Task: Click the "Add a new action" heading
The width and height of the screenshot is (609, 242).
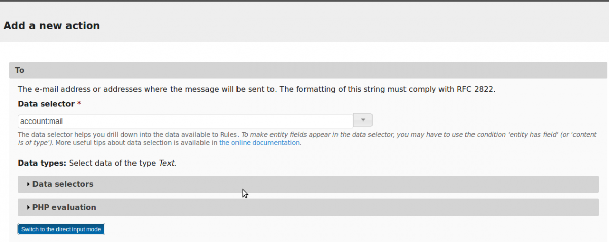Action: 52,25
